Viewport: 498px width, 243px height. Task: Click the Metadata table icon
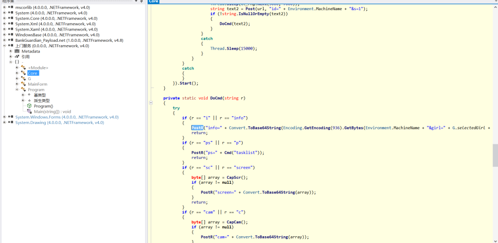(x=17, y=51)
